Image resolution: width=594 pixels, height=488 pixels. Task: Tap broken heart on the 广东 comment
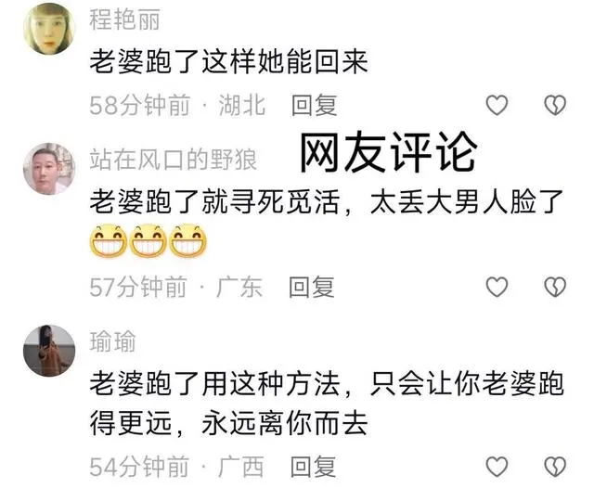(555, 287)
